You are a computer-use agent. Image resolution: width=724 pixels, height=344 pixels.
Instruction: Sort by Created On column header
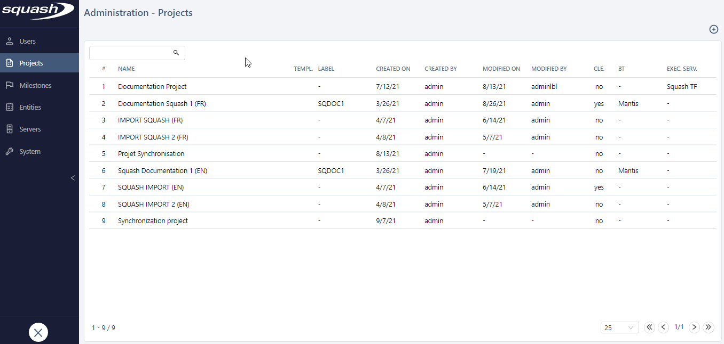(x=393, y=69)
